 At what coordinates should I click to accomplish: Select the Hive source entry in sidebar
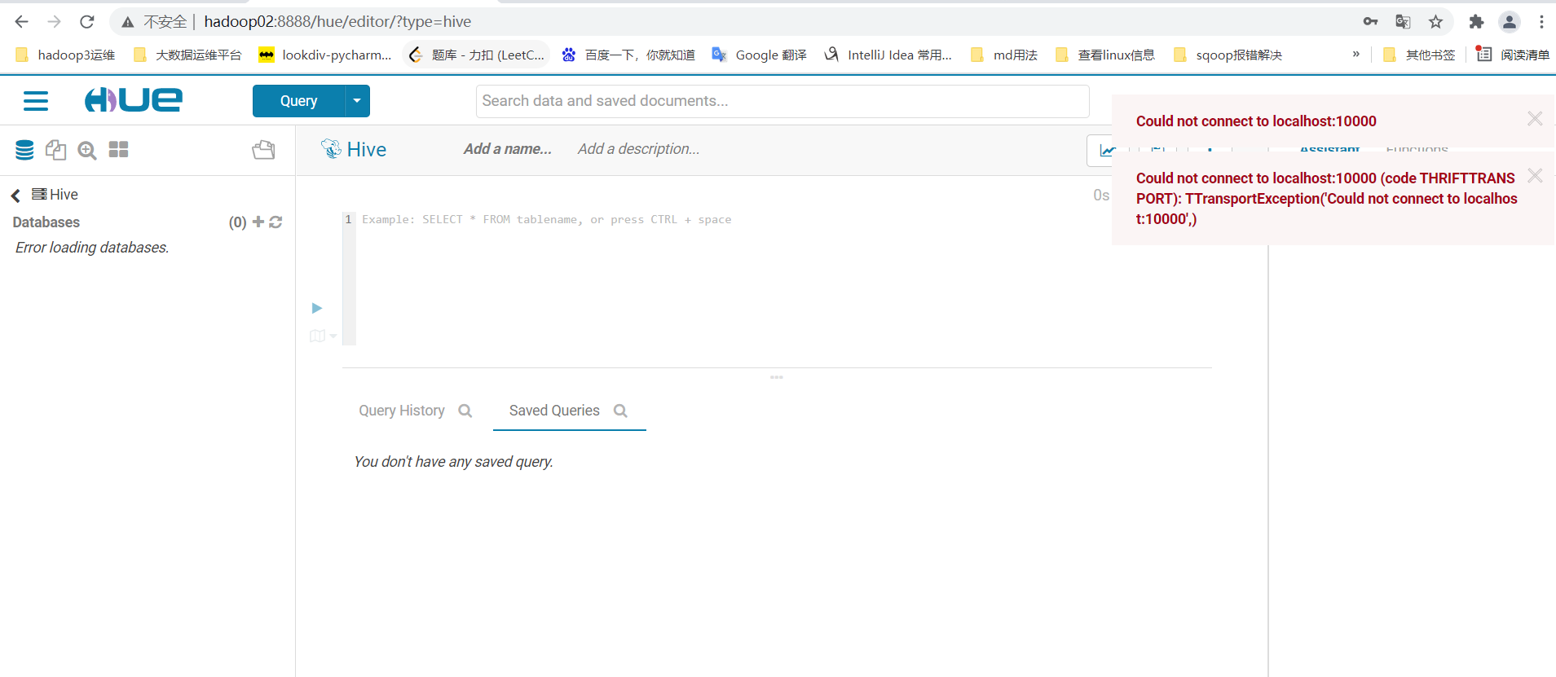pos(55,195)
